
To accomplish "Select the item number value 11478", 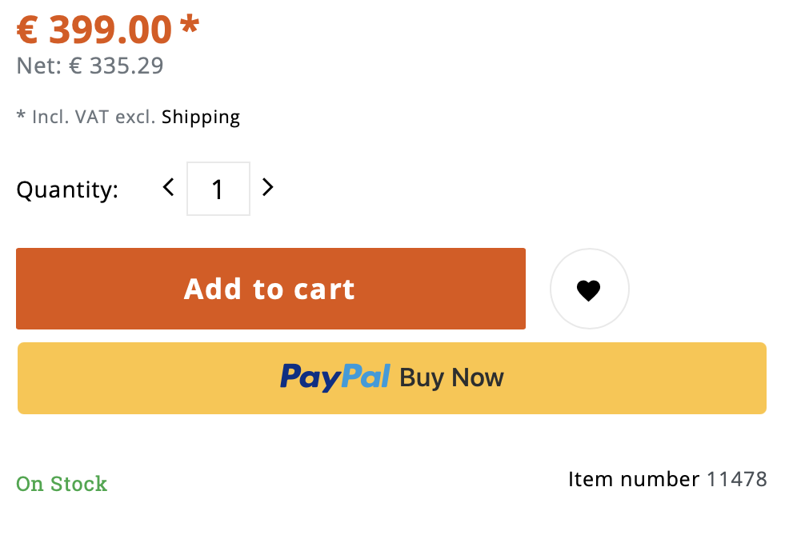I will 736,479.
